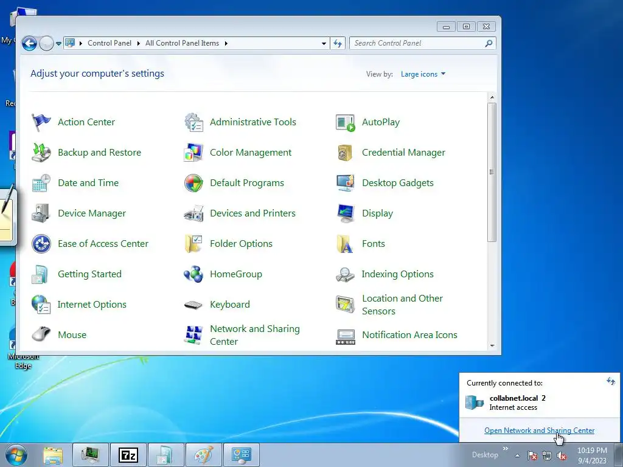Click Open Network and Sharing Center link

tap(539, 431)
